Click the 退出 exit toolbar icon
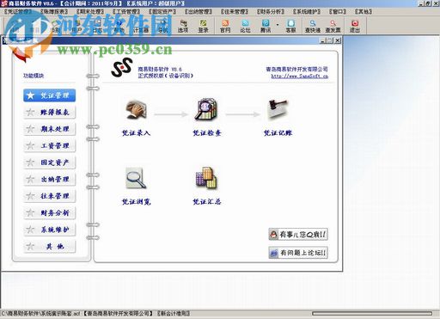Screen dimensions: 440x319 coord(354,26)
